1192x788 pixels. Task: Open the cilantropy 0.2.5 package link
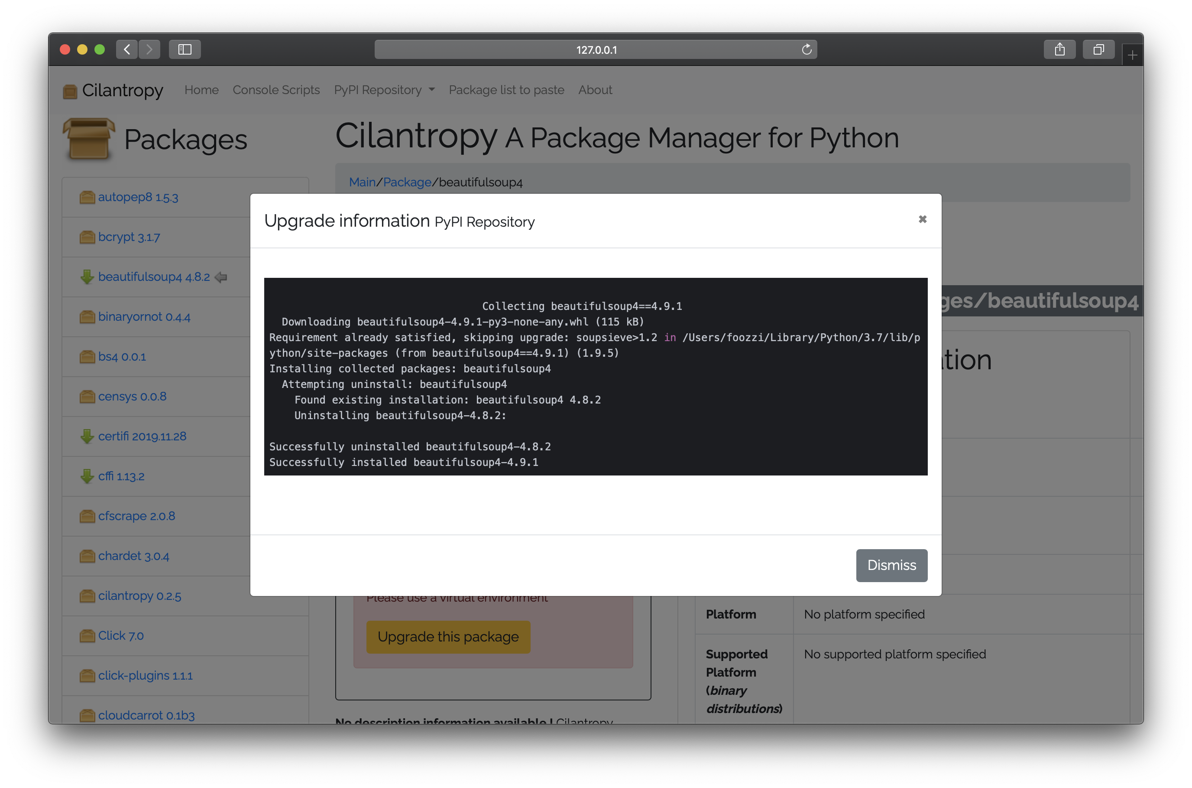139,596
